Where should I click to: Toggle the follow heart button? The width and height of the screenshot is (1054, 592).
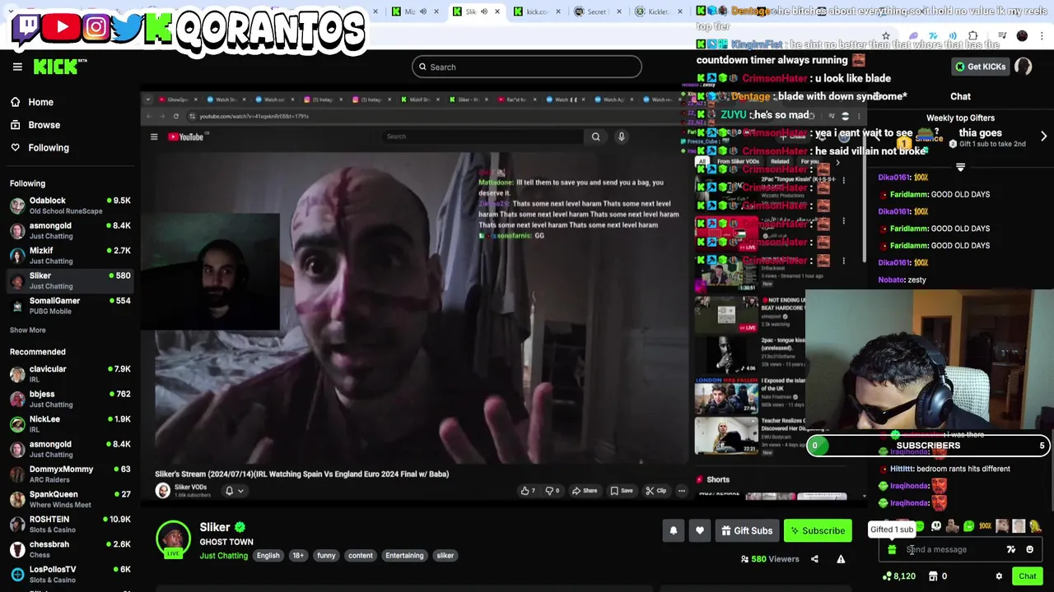coord(700,531)
